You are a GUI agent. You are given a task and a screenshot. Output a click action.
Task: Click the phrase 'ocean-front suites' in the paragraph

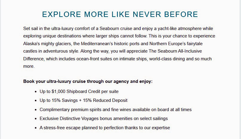coord(92,59)
